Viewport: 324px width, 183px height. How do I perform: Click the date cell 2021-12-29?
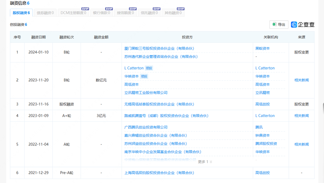39,173
